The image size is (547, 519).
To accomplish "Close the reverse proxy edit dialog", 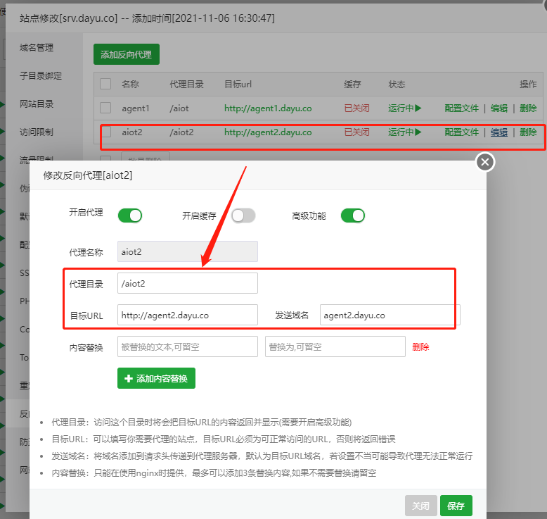I will coord(484,163).
